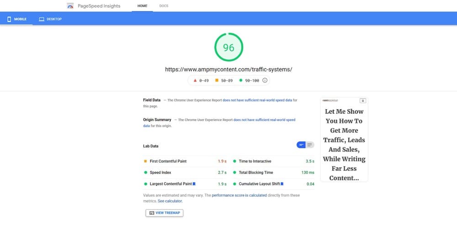Viewport: 457px width, 226px height.
Task: Click the First Contentful Paint metric label
Action: coord(168,161)
